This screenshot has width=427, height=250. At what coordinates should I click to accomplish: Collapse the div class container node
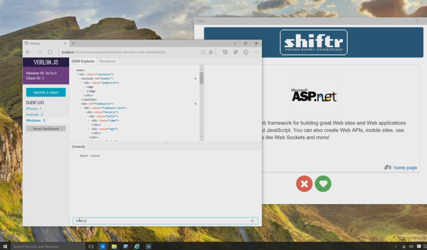pos(76,74)
